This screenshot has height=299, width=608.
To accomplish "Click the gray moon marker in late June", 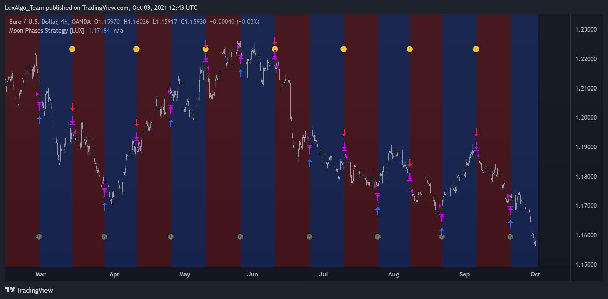I will [309, 237].
